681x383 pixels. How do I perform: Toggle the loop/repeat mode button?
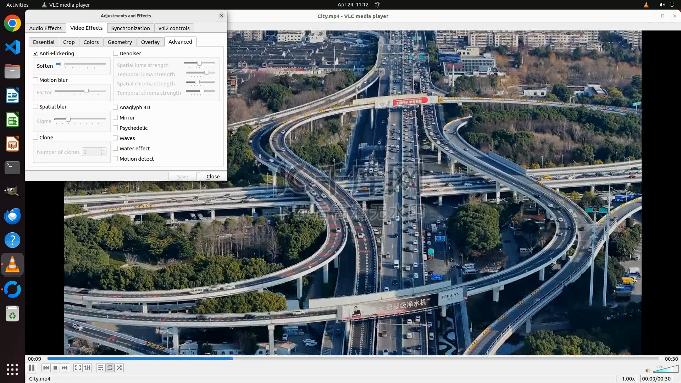110,368
